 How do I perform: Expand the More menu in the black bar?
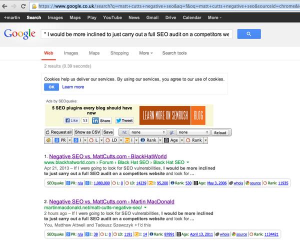(214, 17)
